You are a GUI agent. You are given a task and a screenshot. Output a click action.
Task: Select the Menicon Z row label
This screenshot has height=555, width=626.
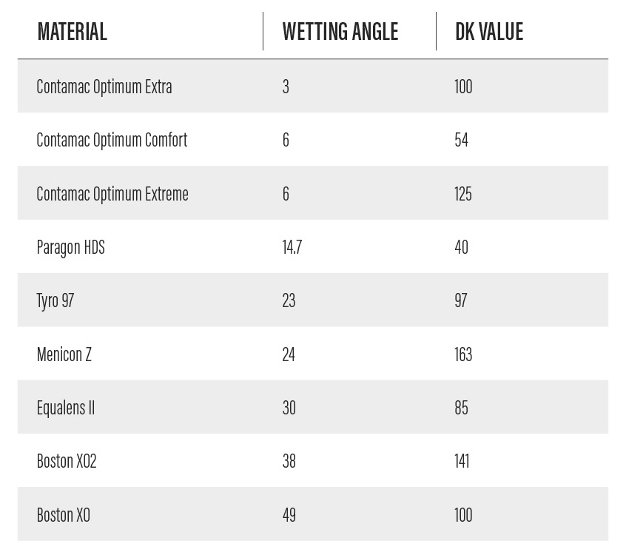[64, 354]
